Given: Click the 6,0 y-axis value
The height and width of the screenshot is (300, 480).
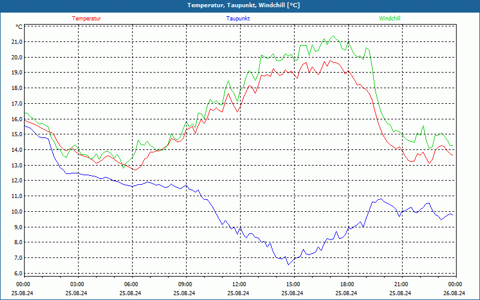Looking at the screenshot, I should (x=17, y=273).
